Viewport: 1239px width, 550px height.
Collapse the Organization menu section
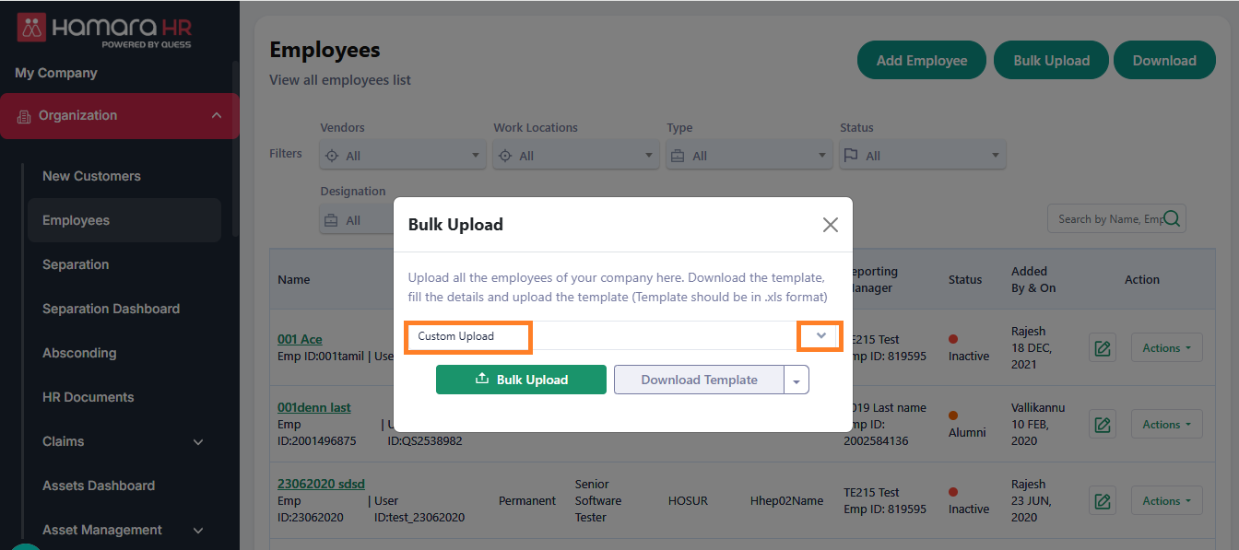[217, 115]
